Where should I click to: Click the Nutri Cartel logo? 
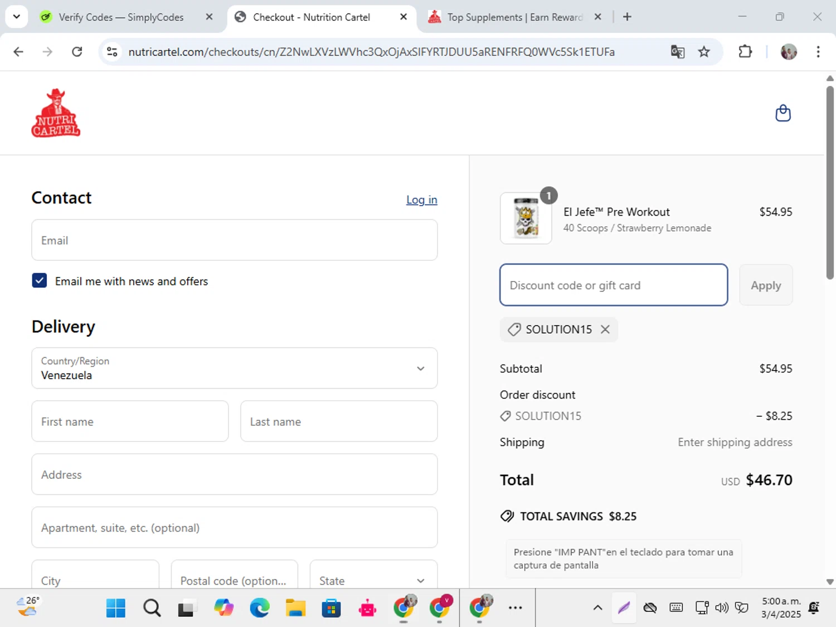point(56,113)
